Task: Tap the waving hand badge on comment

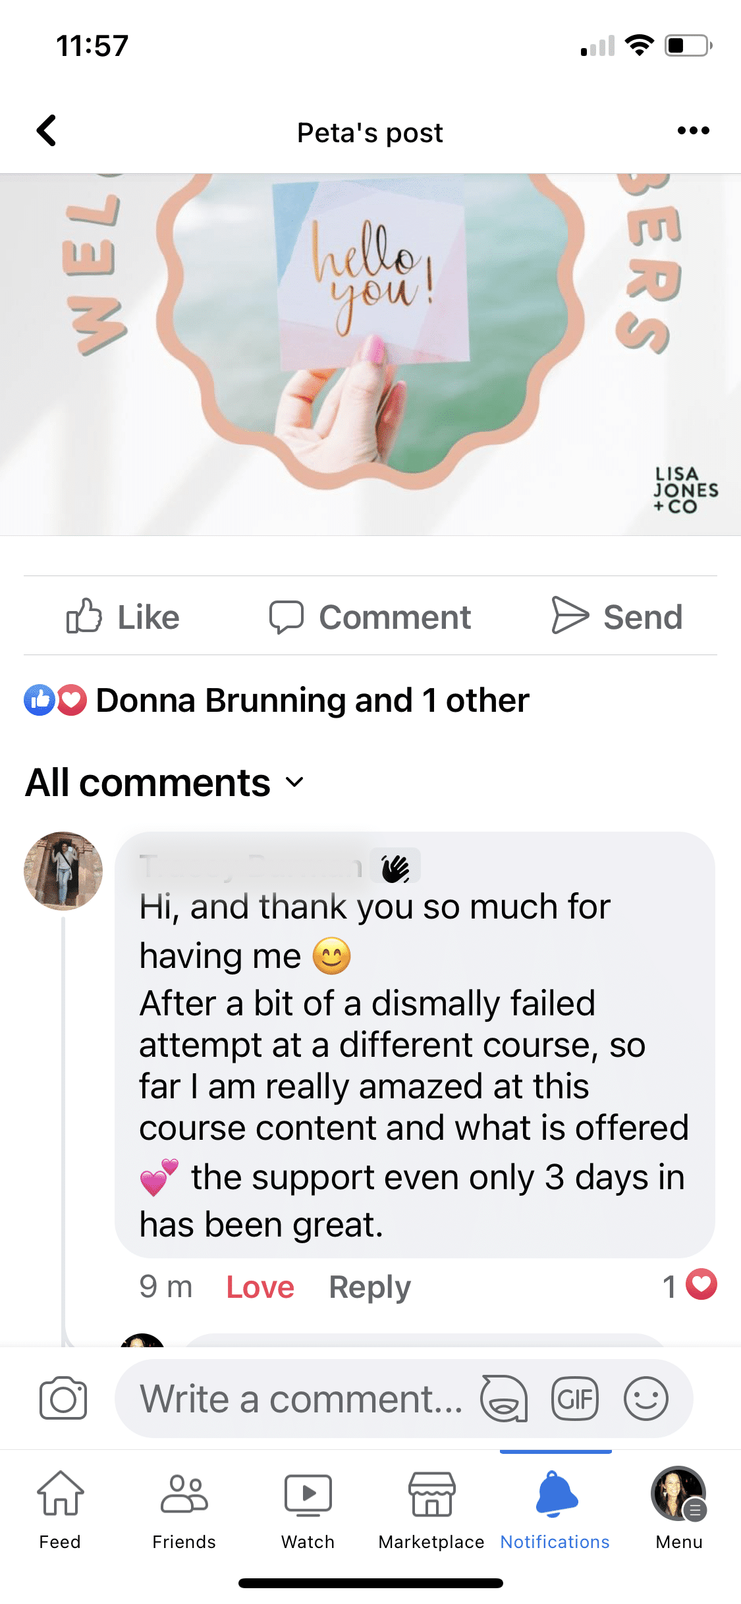Action: pos(395,867)
